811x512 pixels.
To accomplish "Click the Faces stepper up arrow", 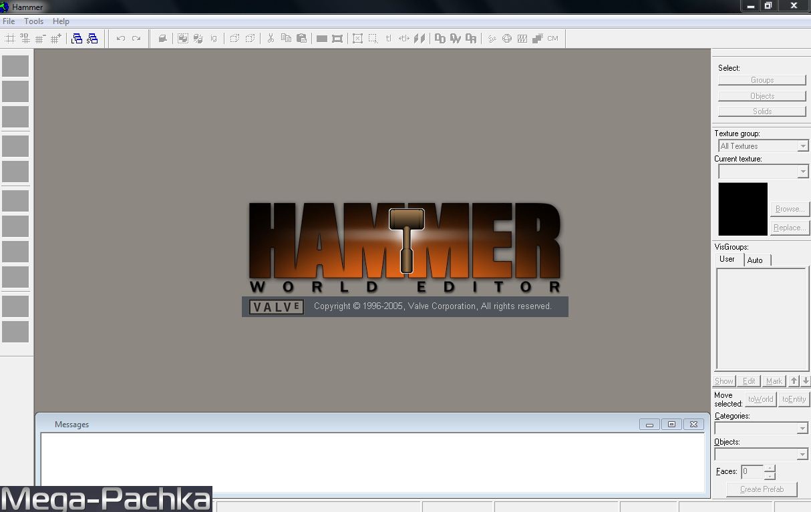I will coord(770,468).
